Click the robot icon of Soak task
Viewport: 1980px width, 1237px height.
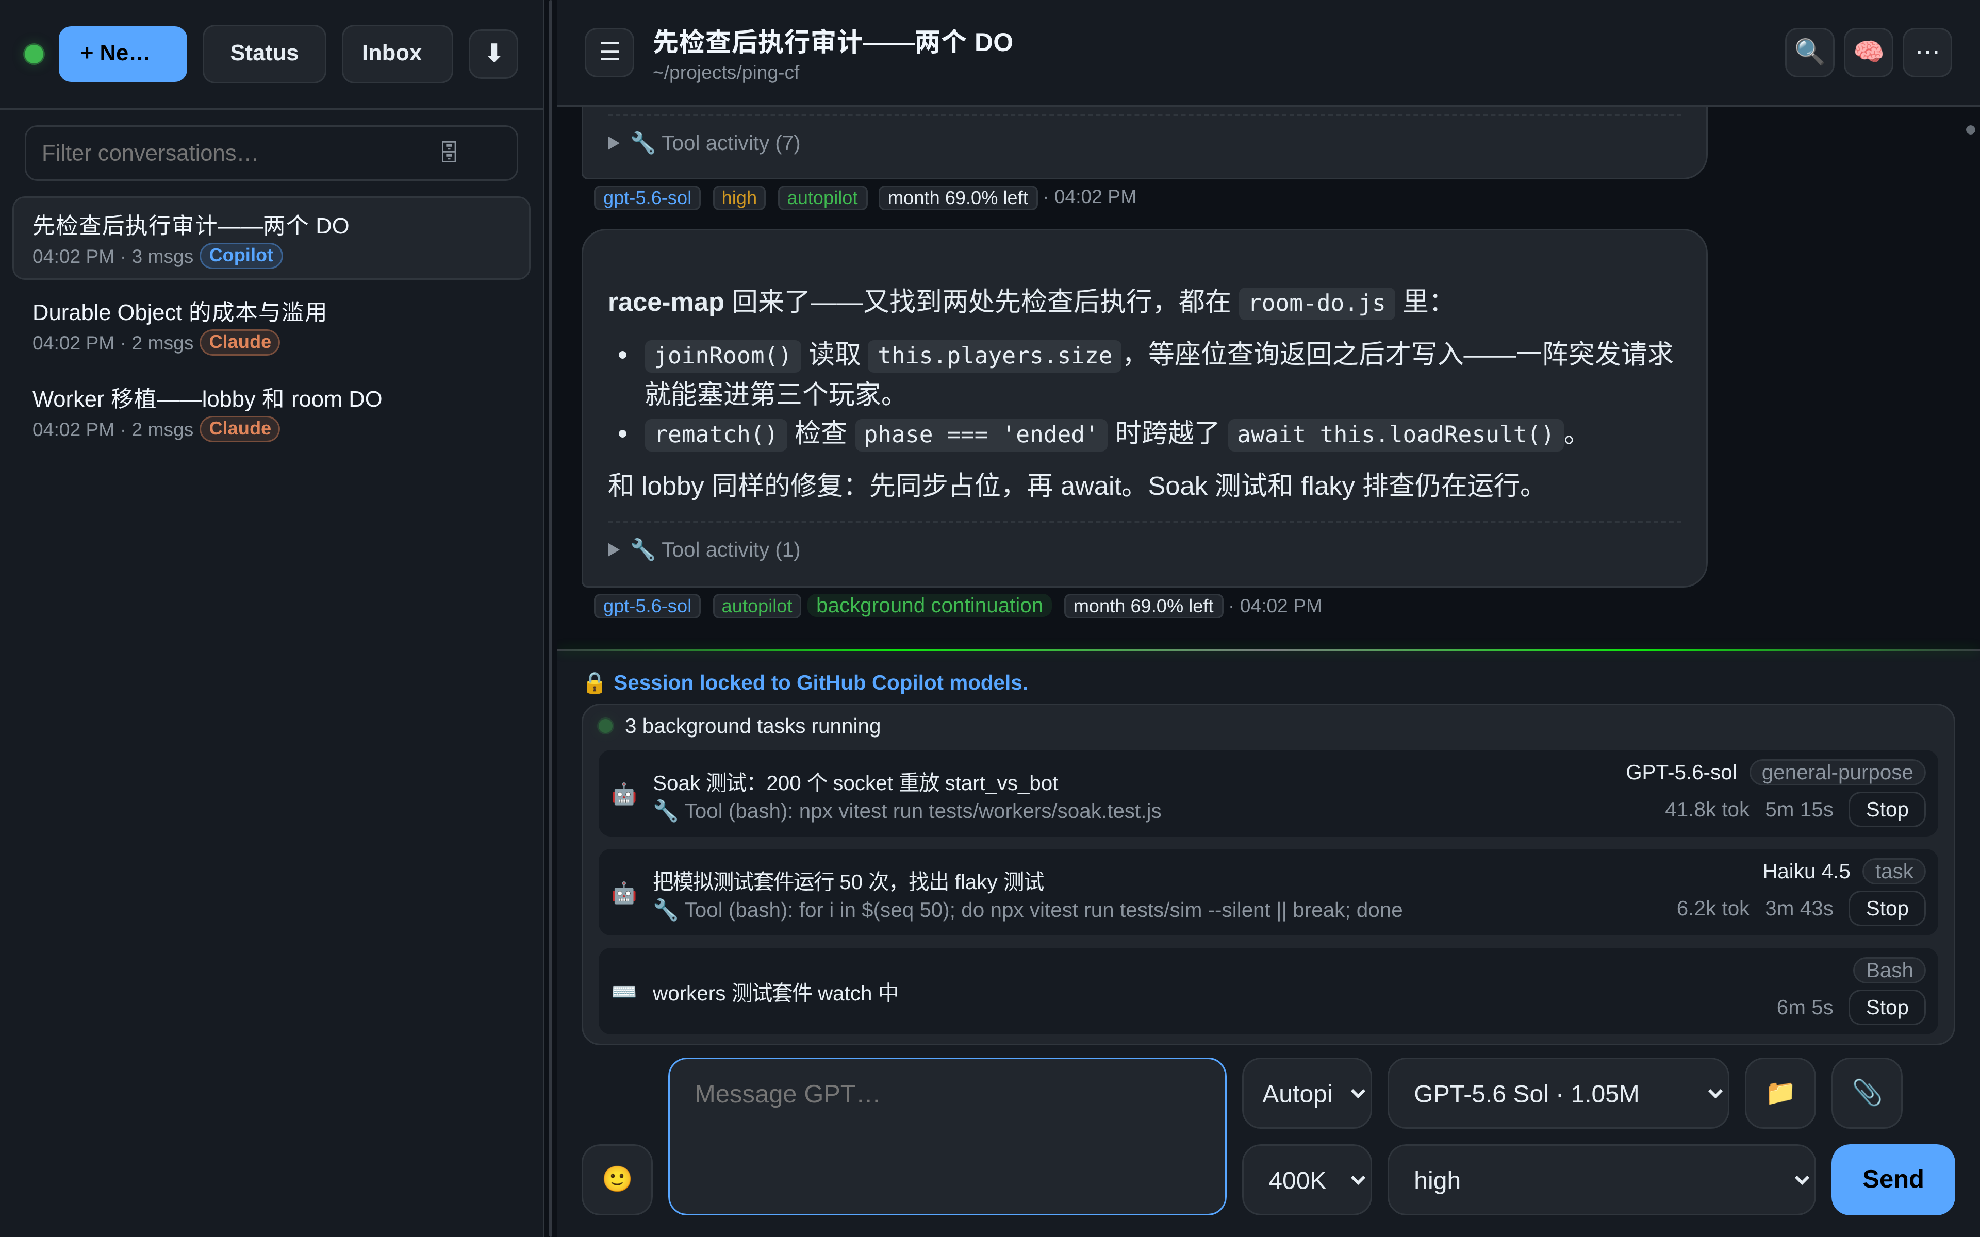pos(624,794)
